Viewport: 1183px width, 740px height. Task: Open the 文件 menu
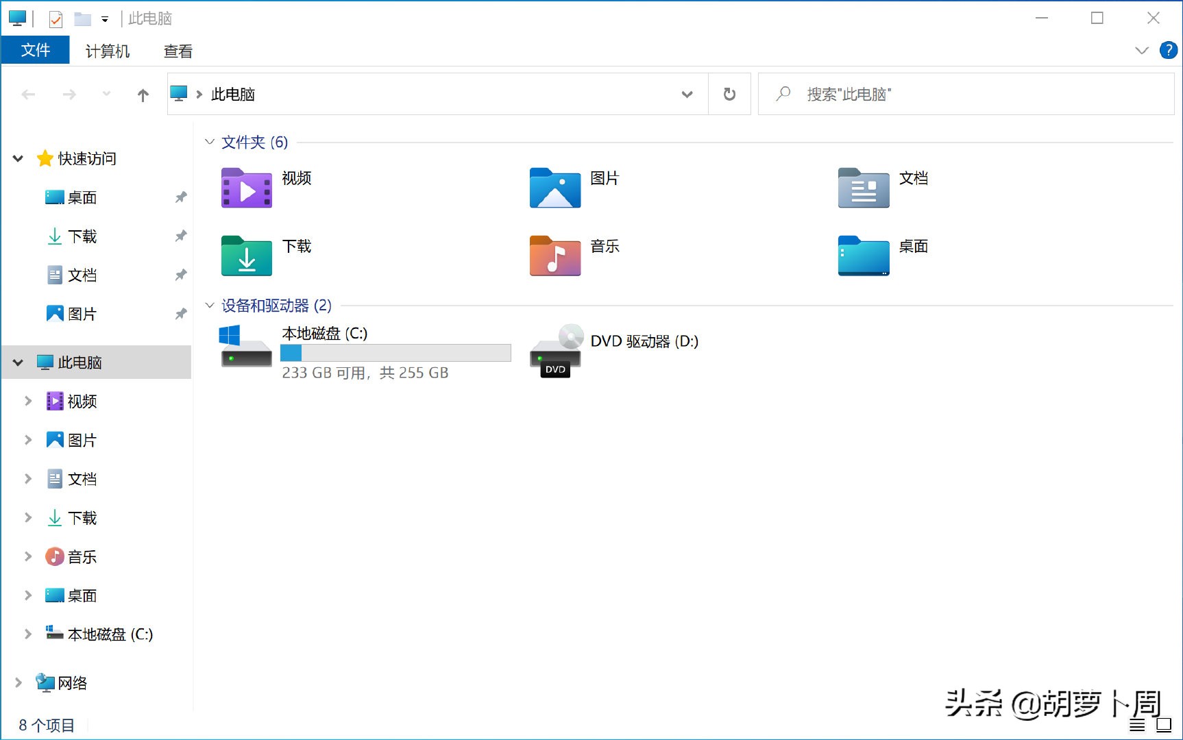[x=35, y=50]
